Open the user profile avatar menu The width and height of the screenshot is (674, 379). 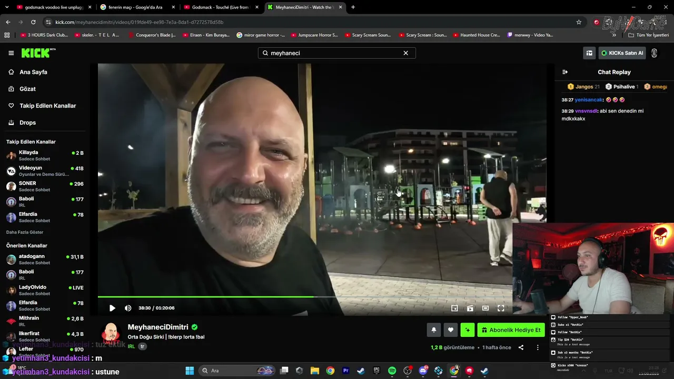click(655, 53)
